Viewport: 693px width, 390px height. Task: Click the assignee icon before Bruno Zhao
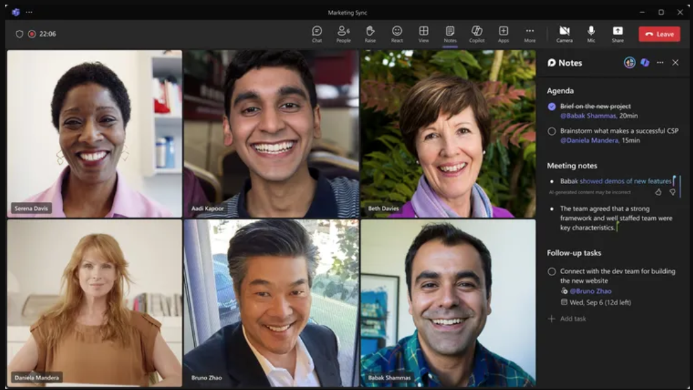click(x=564, y=291)
